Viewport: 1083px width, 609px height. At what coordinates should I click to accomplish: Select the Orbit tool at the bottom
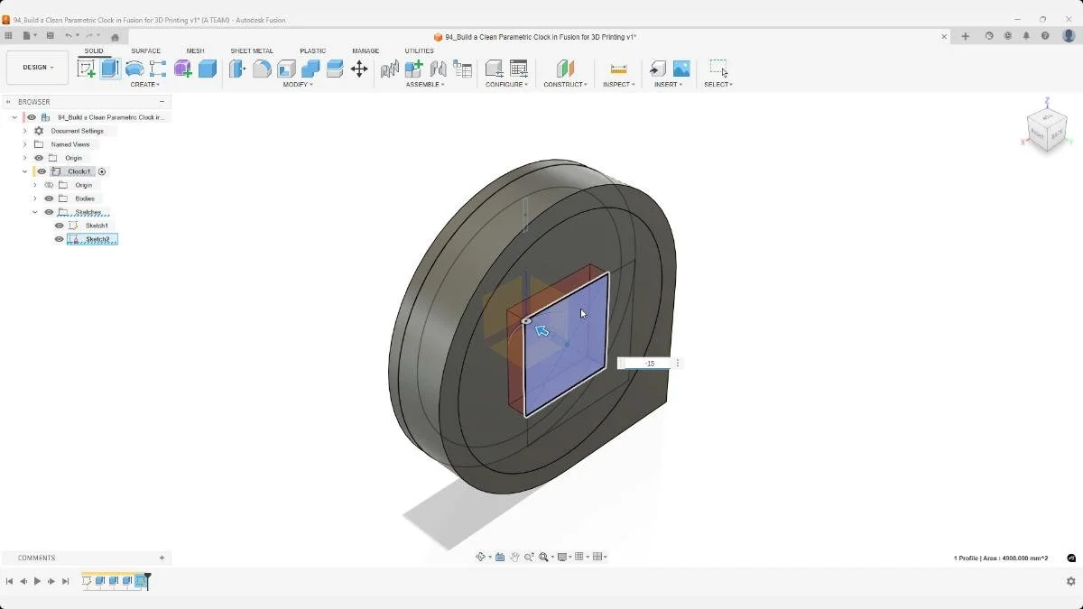click(480, 557)
